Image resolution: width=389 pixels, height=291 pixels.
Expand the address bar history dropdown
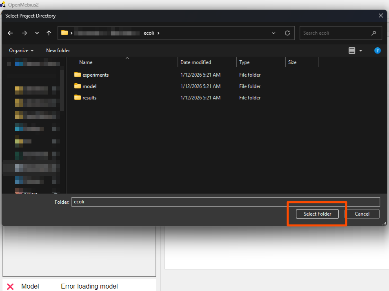click(x=273, y=33)
